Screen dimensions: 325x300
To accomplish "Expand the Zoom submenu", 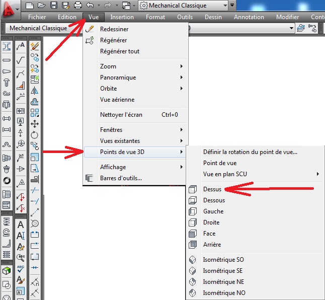I will coord(135,66).
